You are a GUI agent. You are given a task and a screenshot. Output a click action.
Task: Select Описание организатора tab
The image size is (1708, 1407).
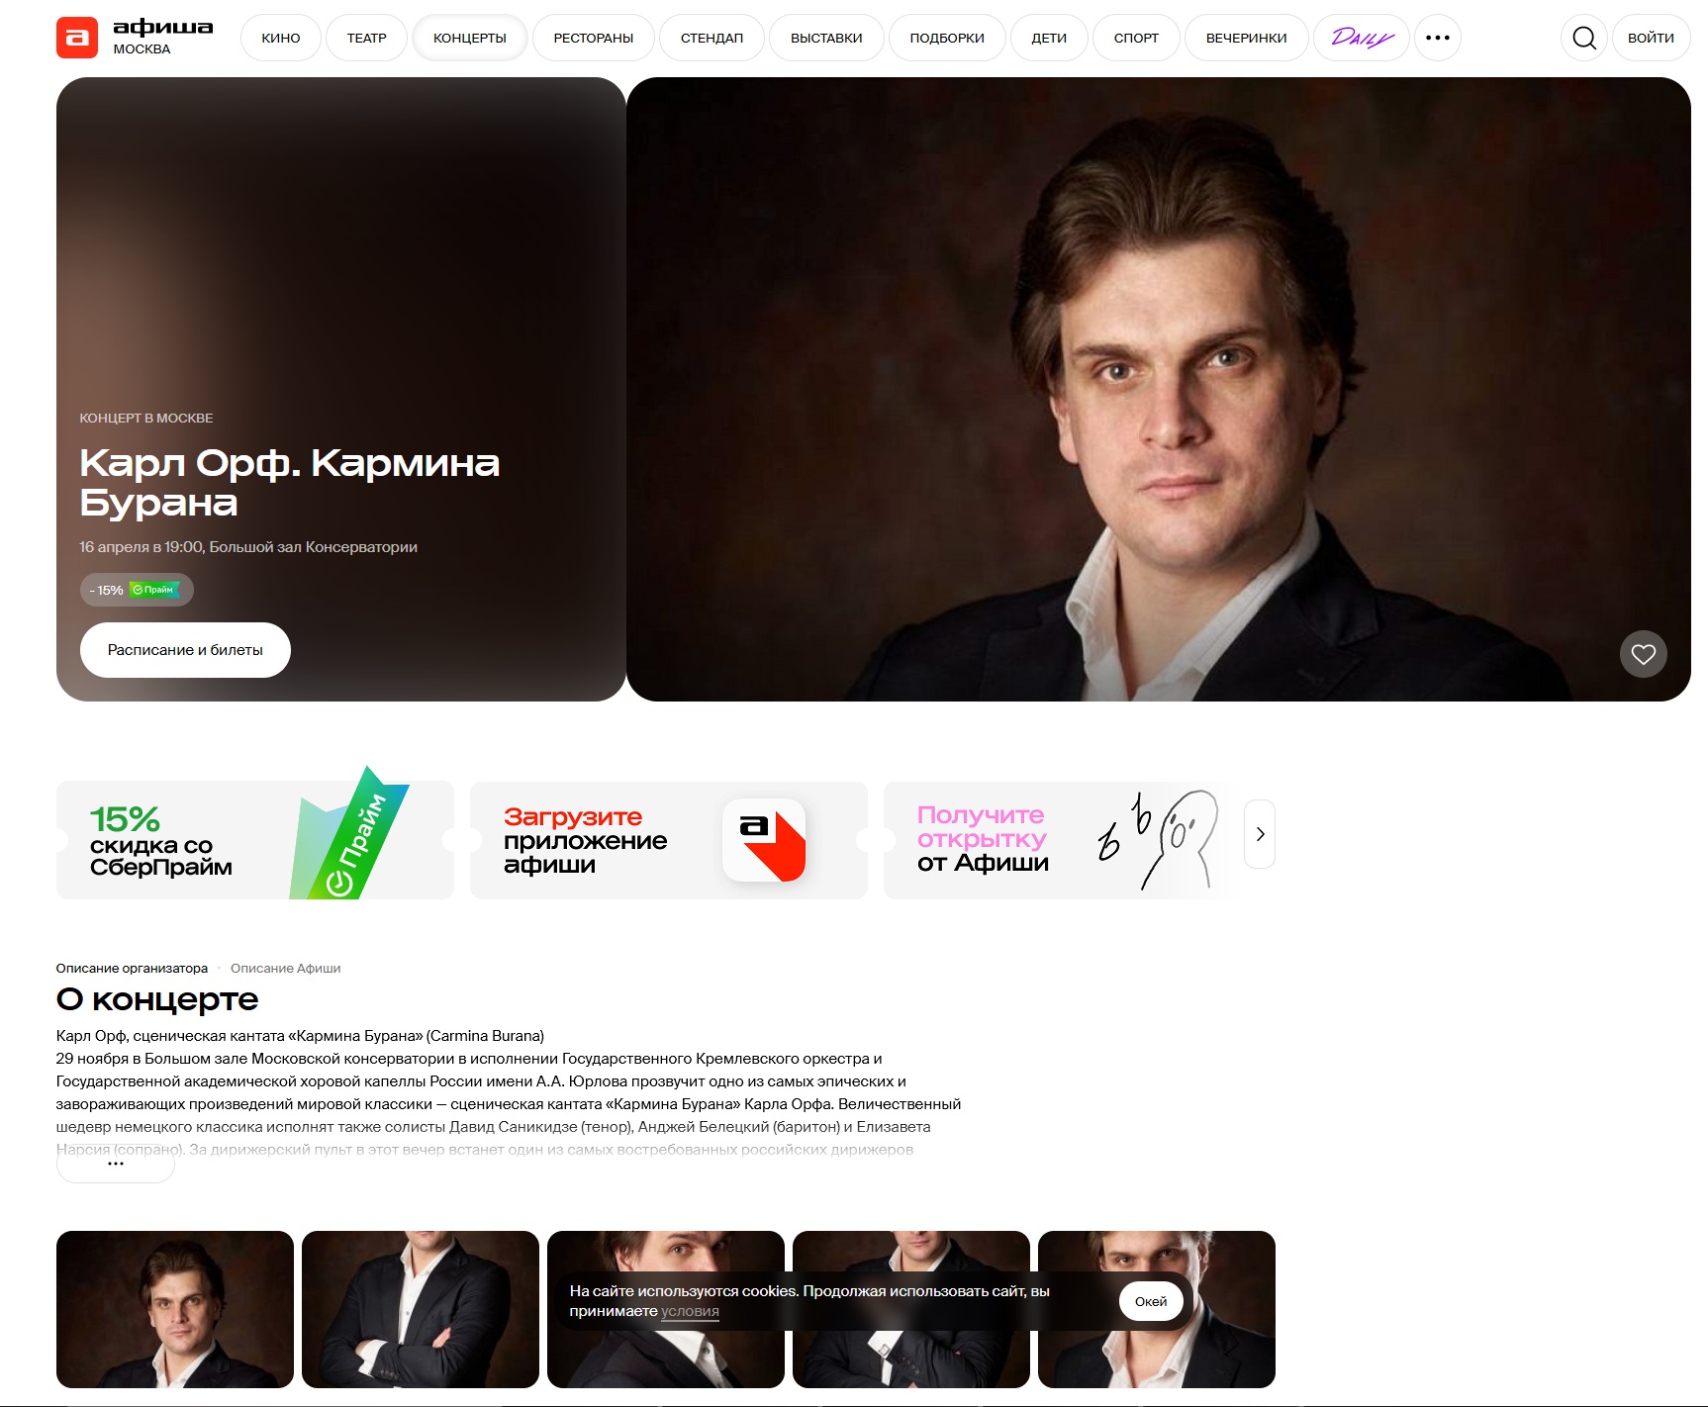[132, 969]
